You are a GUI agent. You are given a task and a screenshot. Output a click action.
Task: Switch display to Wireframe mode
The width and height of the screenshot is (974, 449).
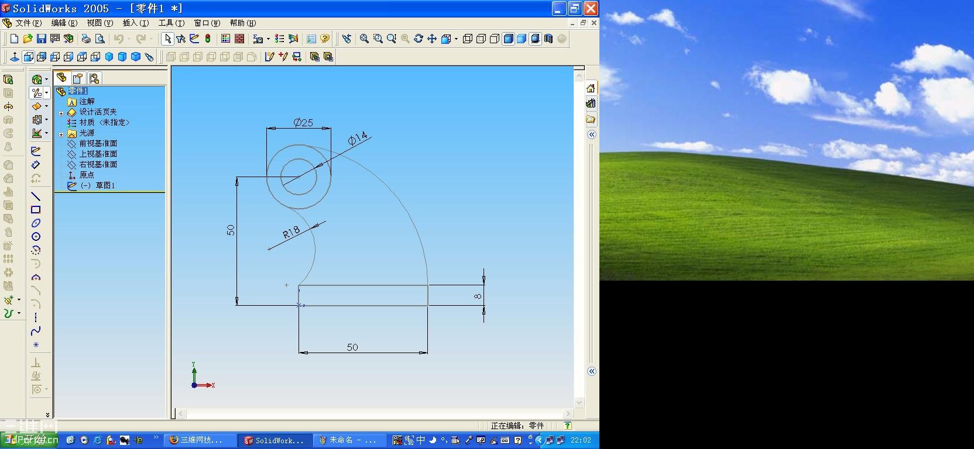point(468,39)
